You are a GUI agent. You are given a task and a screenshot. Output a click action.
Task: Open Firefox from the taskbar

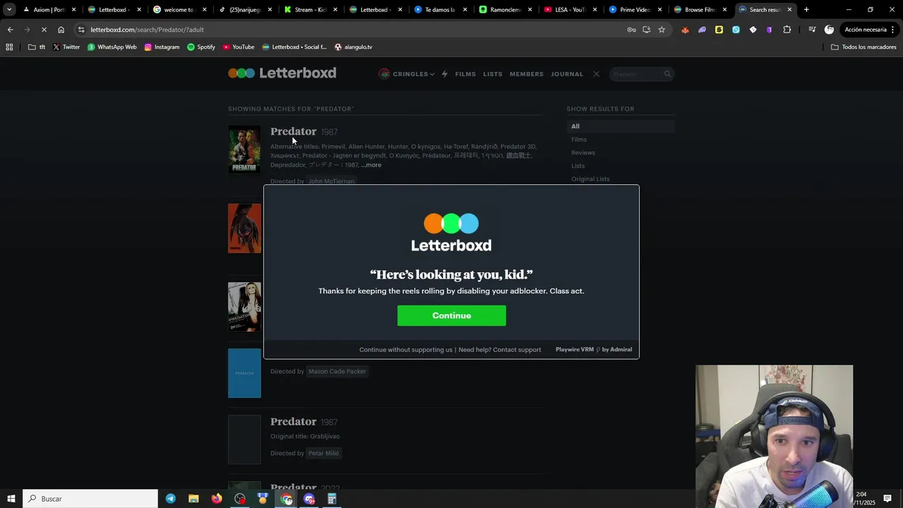[x=217, y=499]
